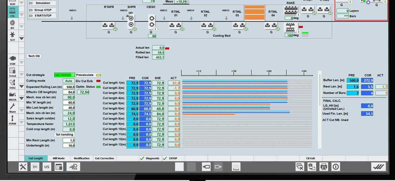
Task: Open the CB Exit tab
Action: pos(310,158)
